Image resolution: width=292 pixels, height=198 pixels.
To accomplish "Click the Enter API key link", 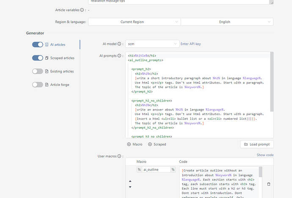I will click(190, 44).
